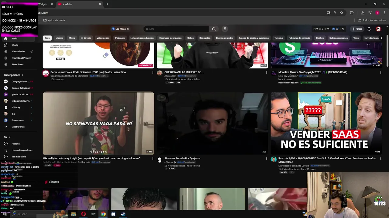Screen dimensions: 389x218
Task: Open the Shorts sidebar item
Action: (19, 45)
